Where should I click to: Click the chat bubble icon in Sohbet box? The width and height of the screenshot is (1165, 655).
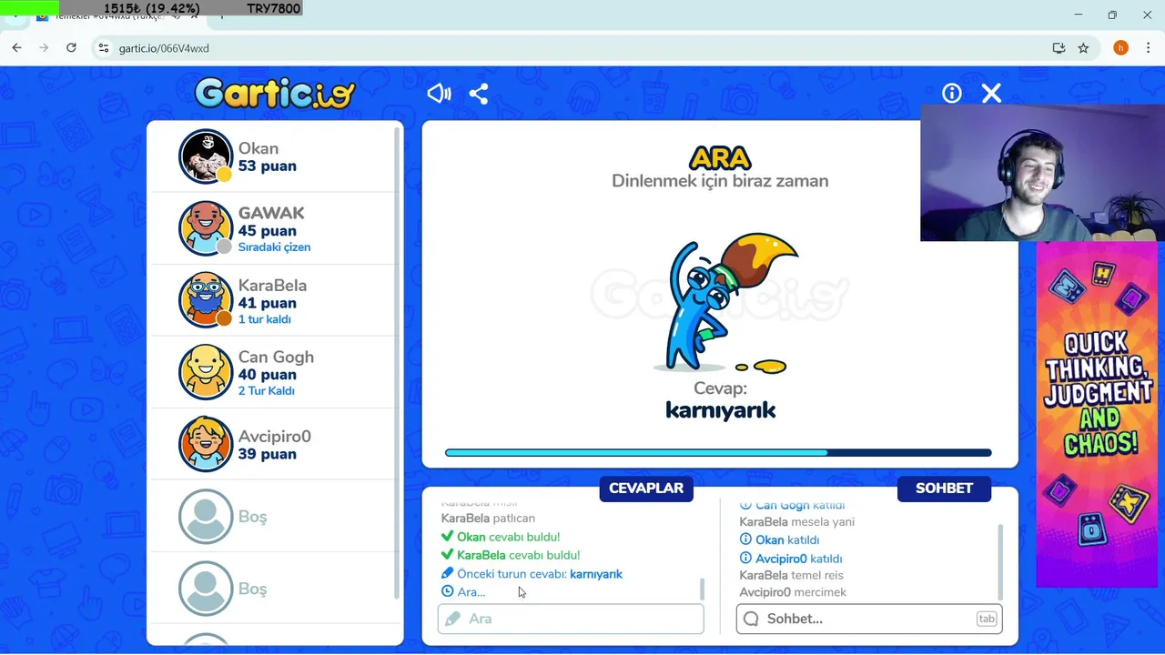click(751, 619)
